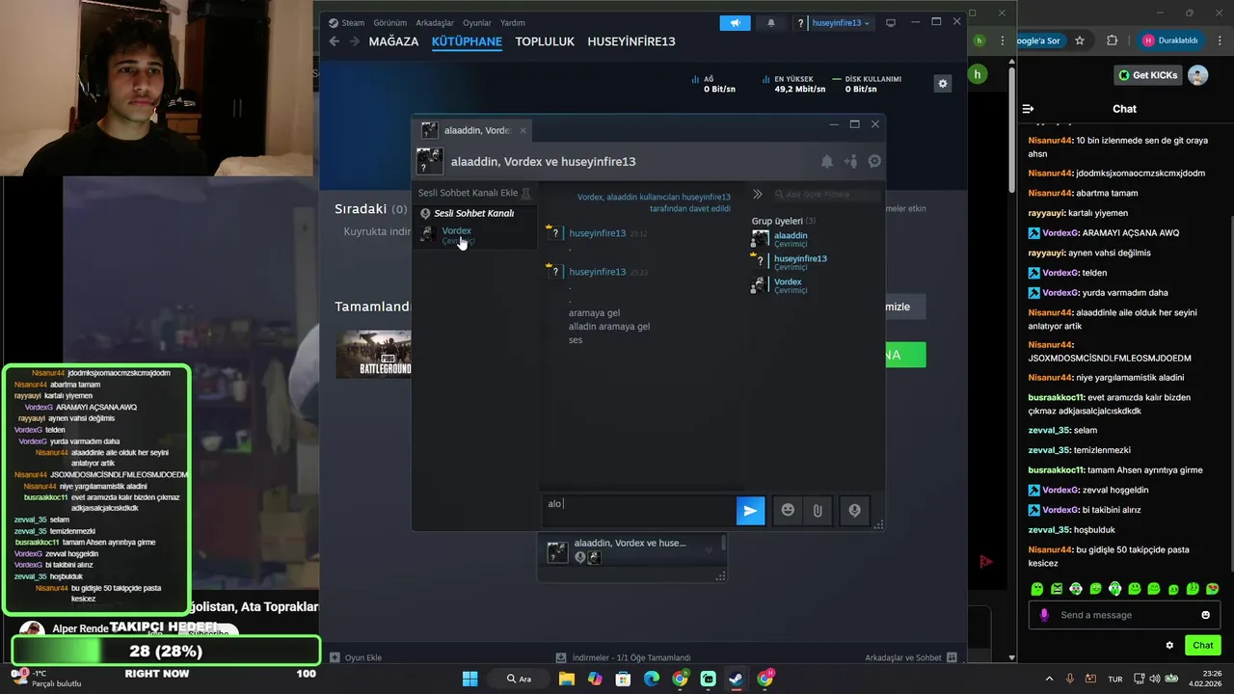Go to the KÜTÜPHANE section

tap(467, 41)
